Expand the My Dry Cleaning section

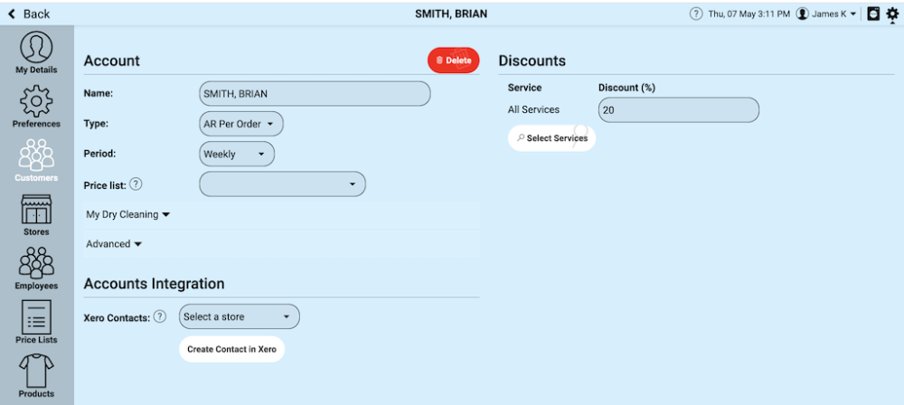(x=127, y=215)
